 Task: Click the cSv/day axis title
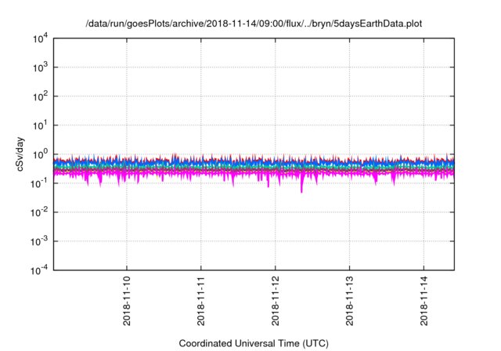(x=20, y=154)
